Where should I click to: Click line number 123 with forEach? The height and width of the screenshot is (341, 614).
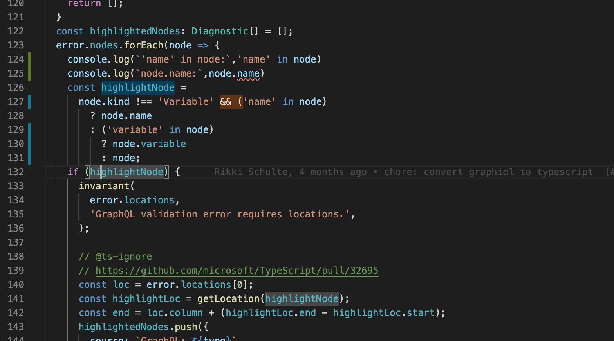point(16,45)
